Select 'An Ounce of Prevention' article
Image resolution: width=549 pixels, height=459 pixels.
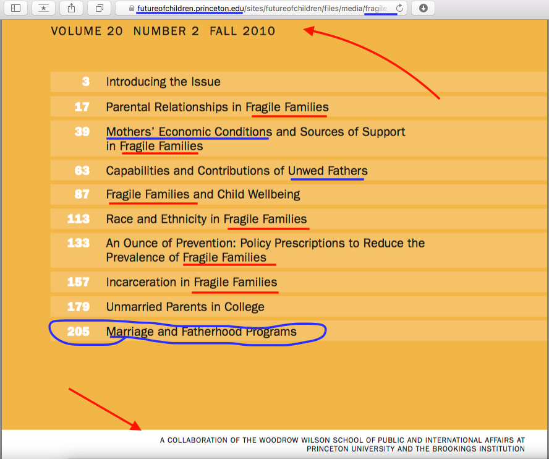pos(265,243)
